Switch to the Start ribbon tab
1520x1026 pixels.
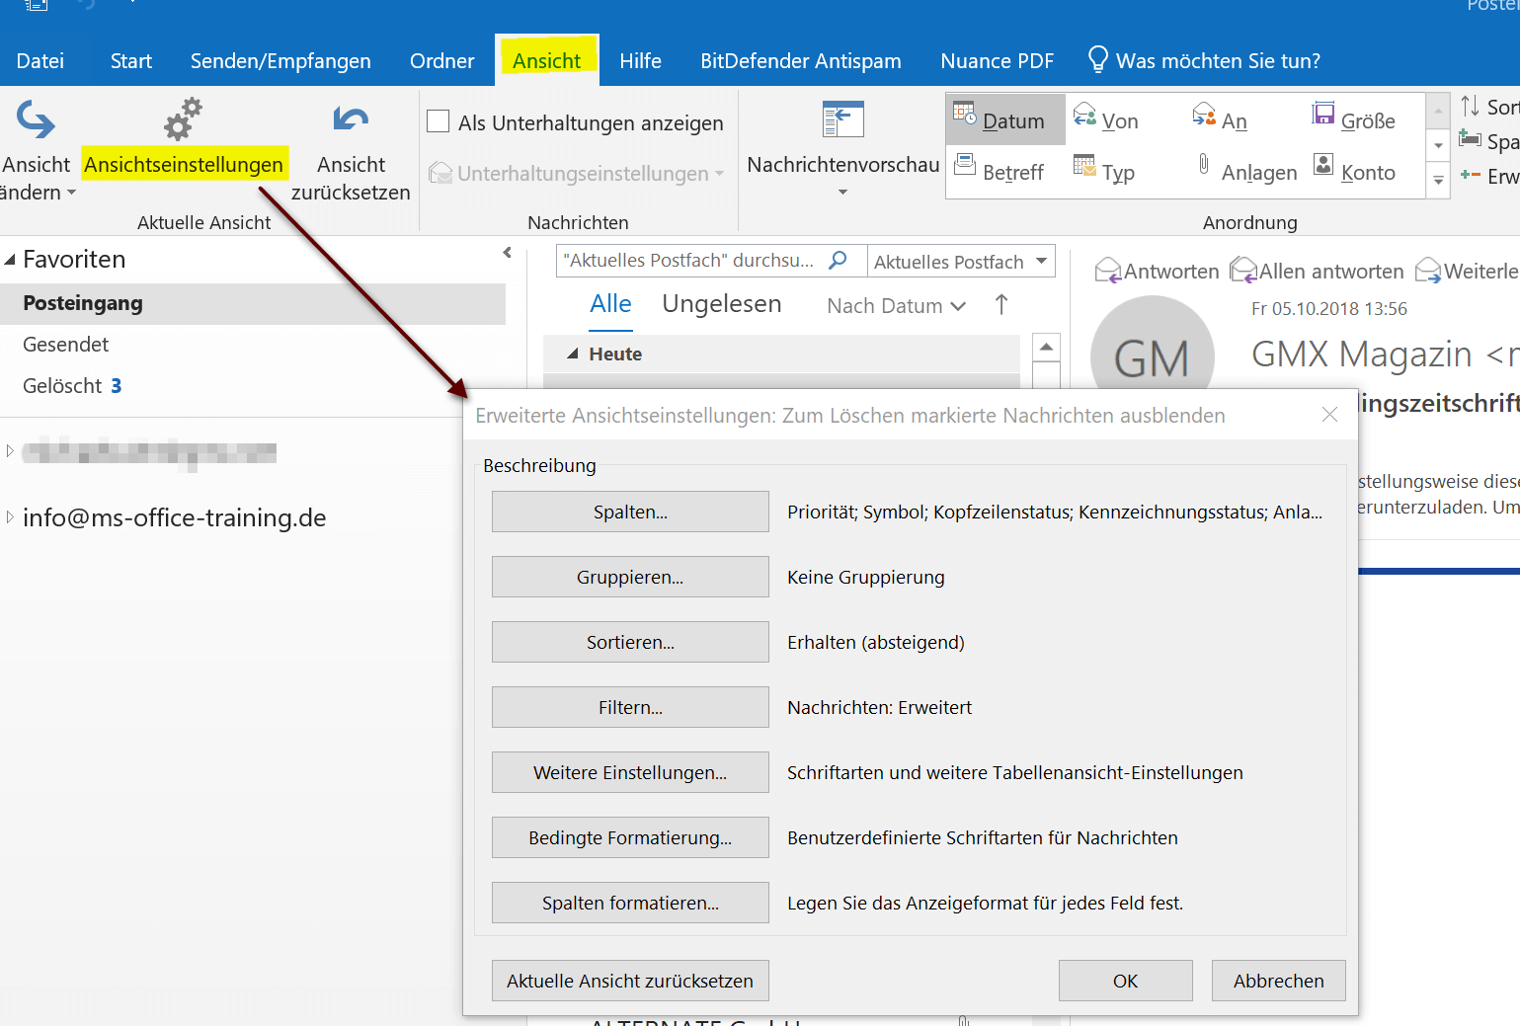coord(131,60)
